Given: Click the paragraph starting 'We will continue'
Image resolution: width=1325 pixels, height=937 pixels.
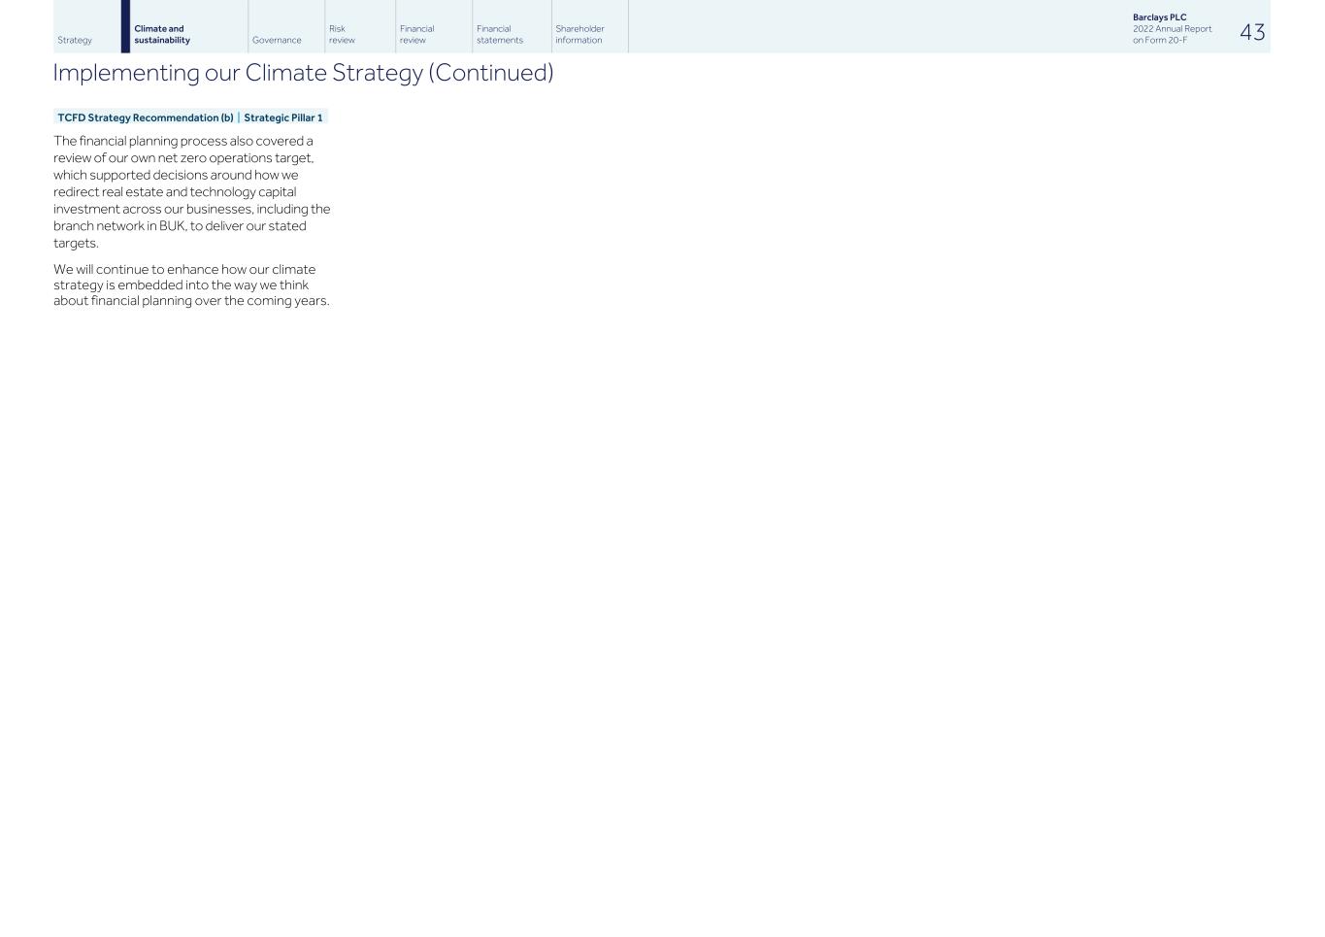Looking at the screenshot, I should click(191, 284).
